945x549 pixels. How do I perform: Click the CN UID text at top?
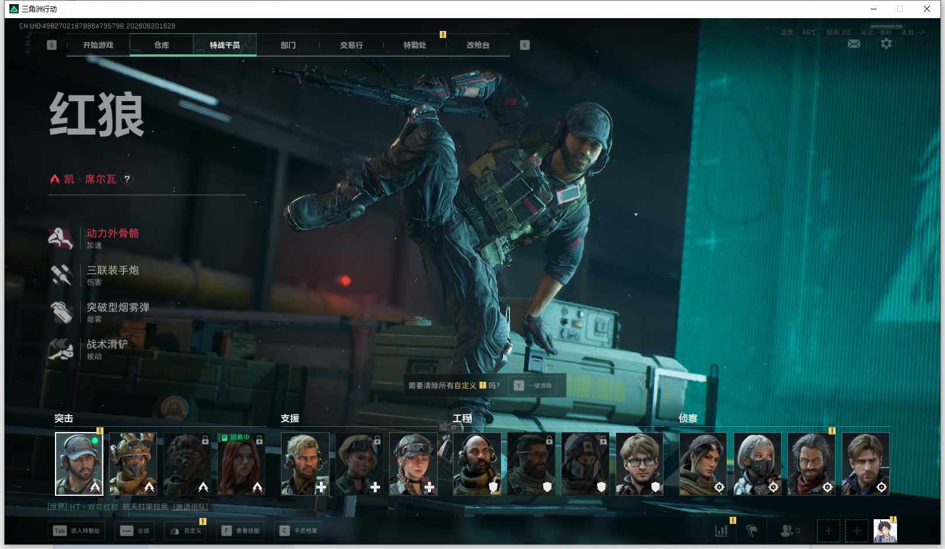pos(97,26)
